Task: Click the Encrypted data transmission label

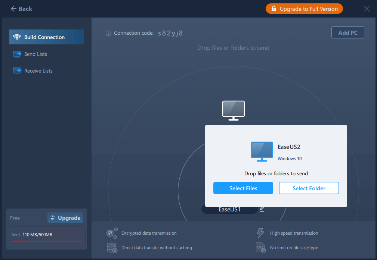Action: tap(149, 233)
